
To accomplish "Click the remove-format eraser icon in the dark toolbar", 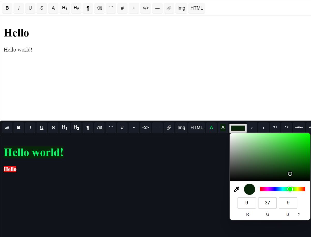I will (x=99, y=128).
